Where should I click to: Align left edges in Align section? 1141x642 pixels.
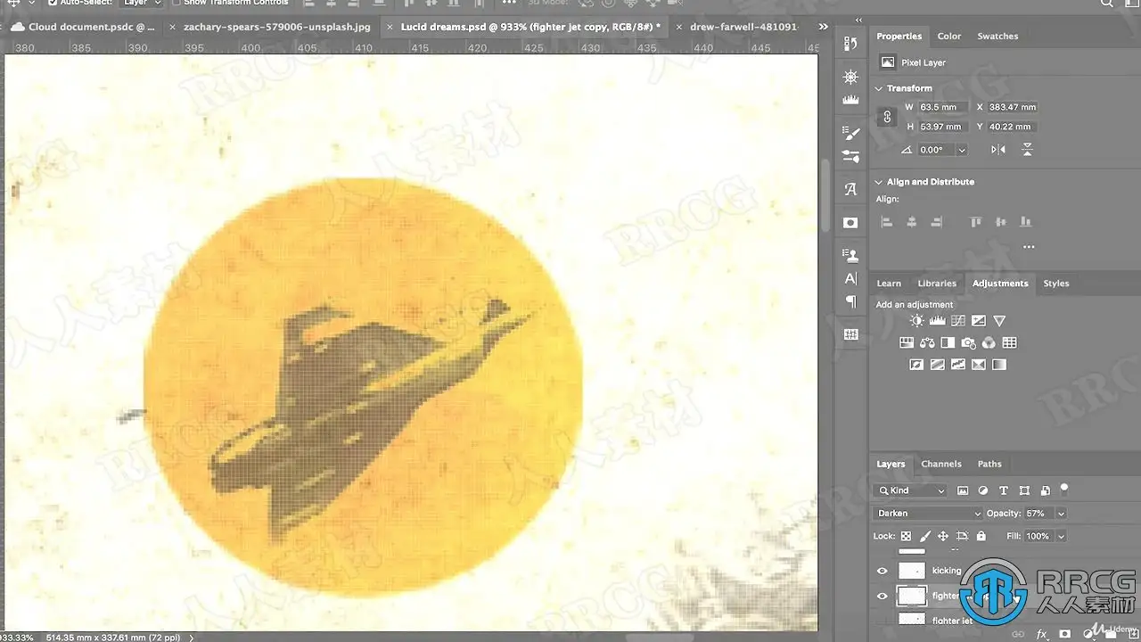pyautogui.click(x=886, y=222)
